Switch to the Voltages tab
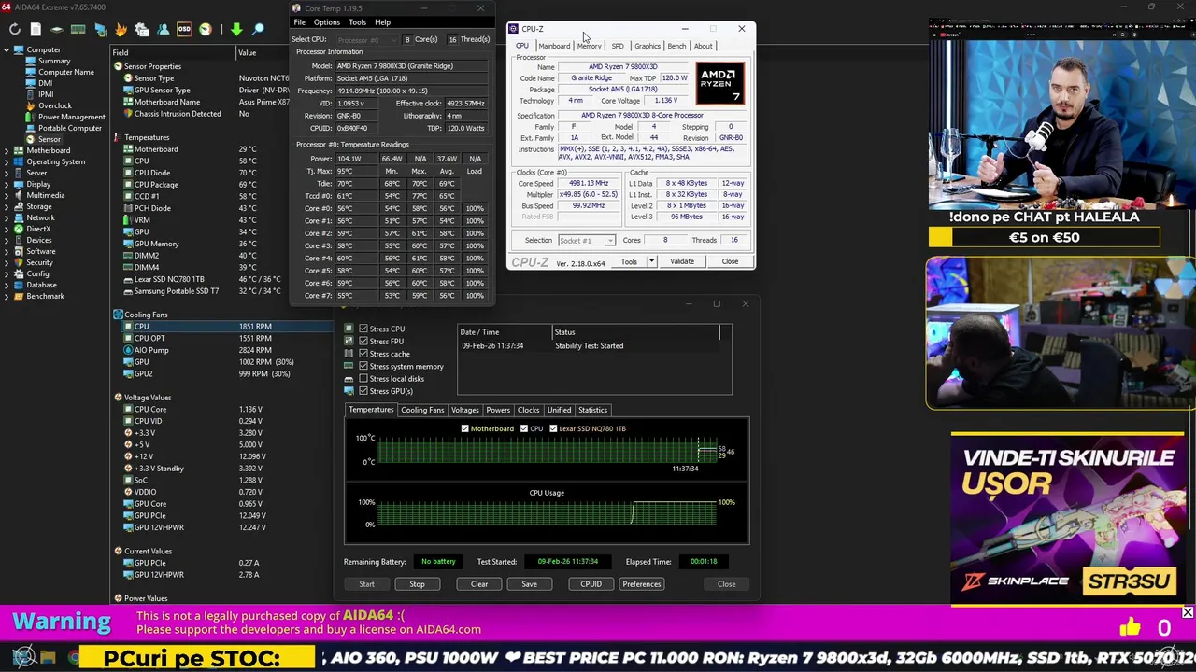This screenshot has height=672, width=1196. (x=464, y=410)
